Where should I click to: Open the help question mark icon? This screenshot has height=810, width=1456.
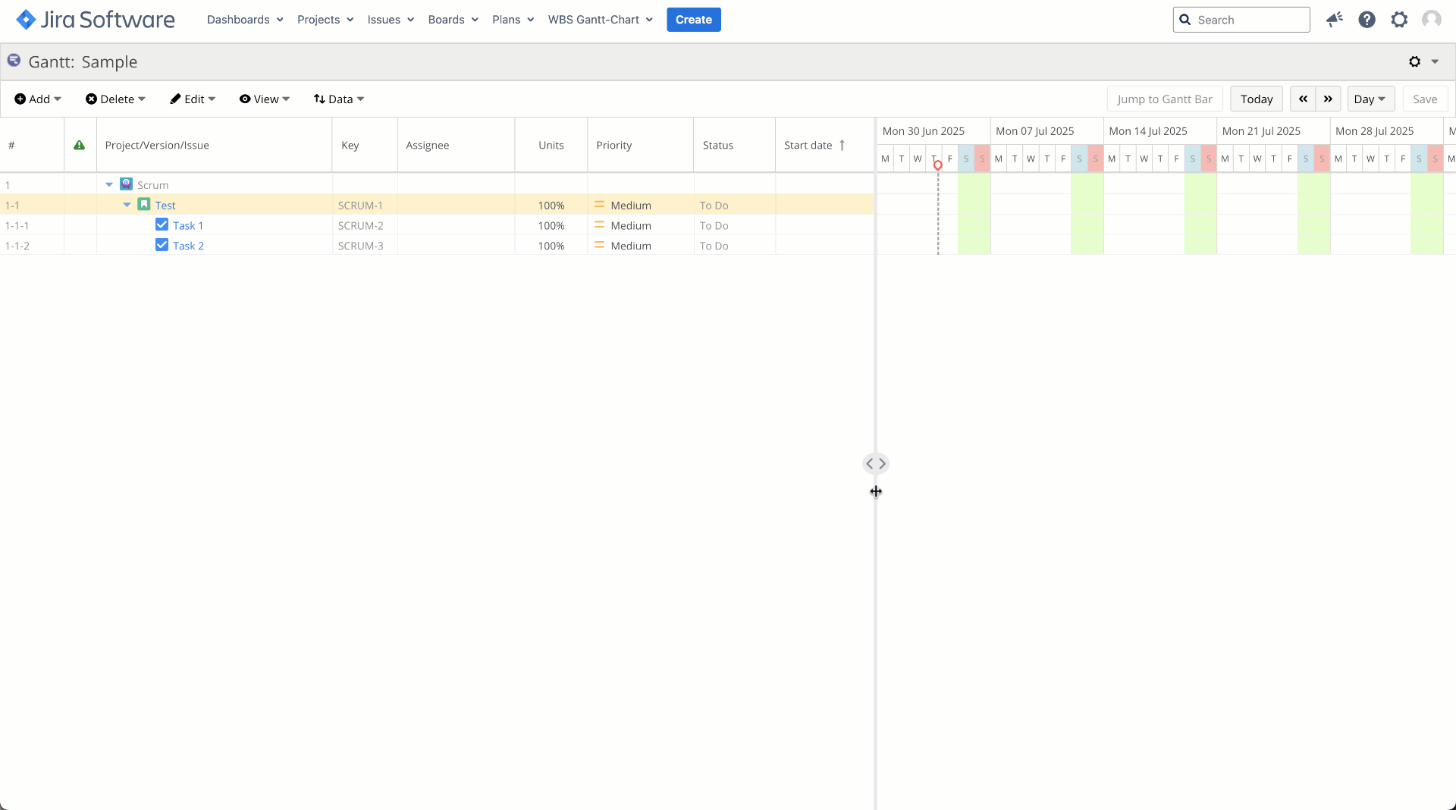pyautogui.click(x=1367, y=20)
